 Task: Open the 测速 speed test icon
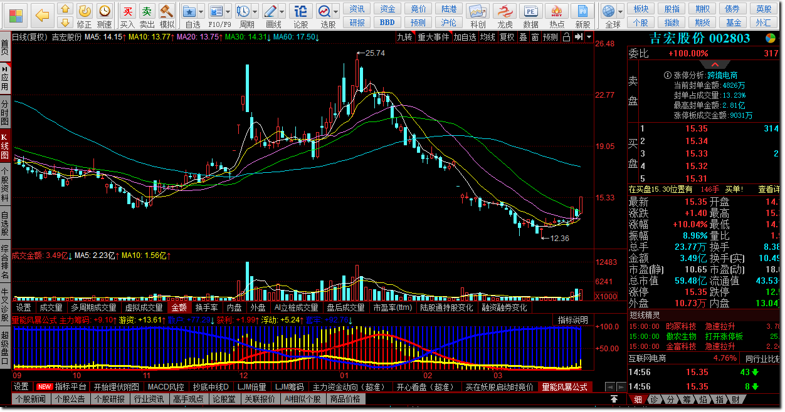[104, 11]
